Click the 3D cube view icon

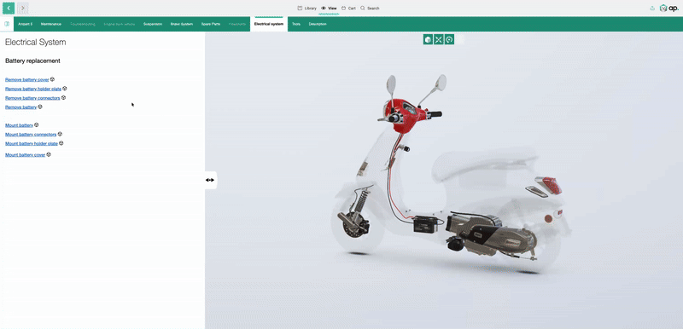(x=428, y=39)
